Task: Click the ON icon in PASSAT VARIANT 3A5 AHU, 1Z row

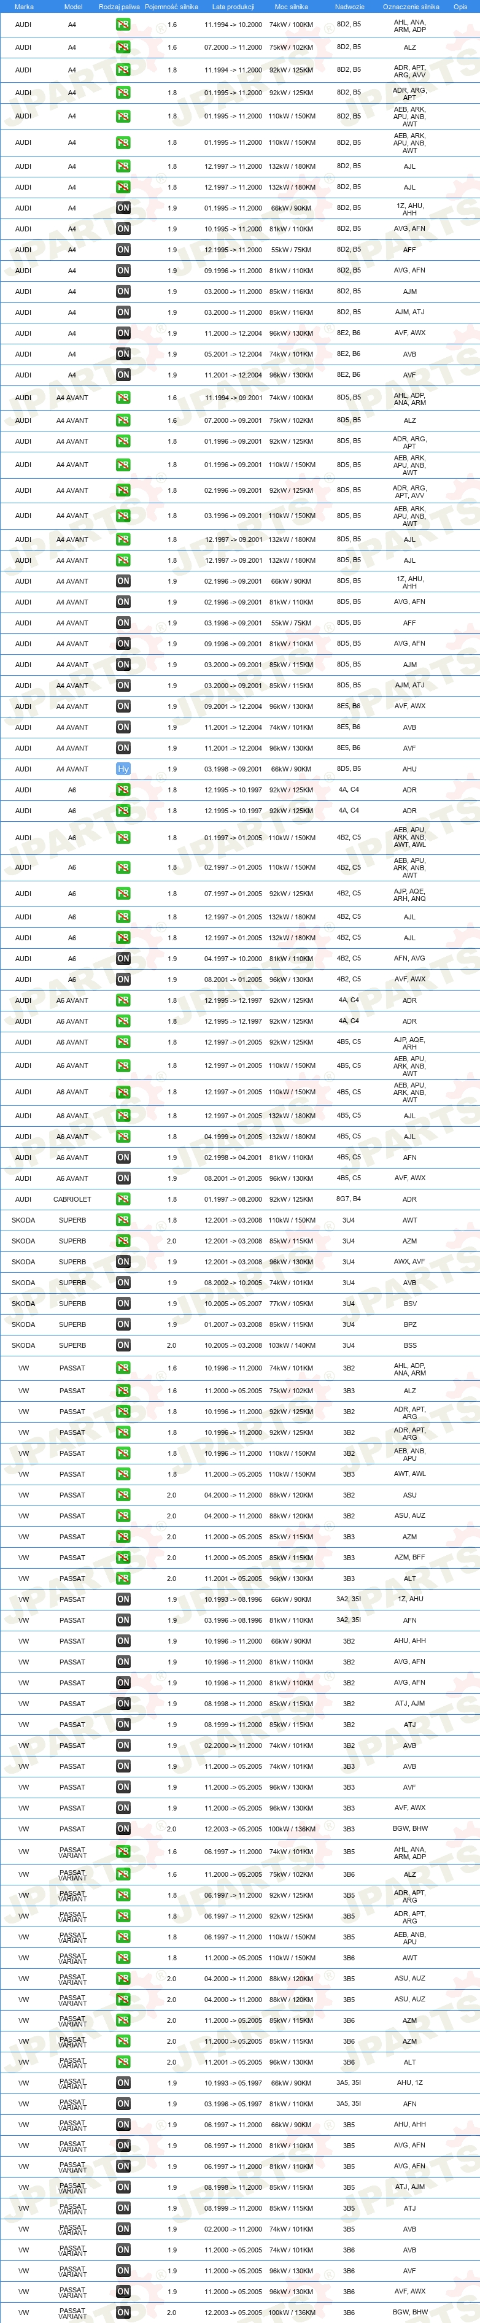Action: (x=123, y=2083)
